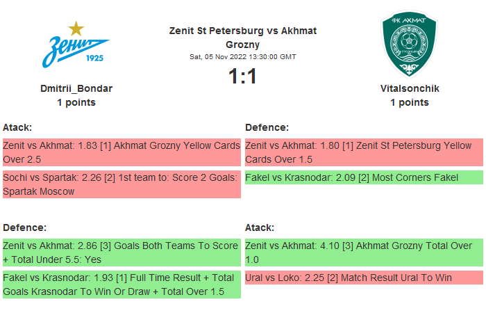
Task: Select Ural vs Loko Ural To Win bet
Action: [x=364, y=278]
